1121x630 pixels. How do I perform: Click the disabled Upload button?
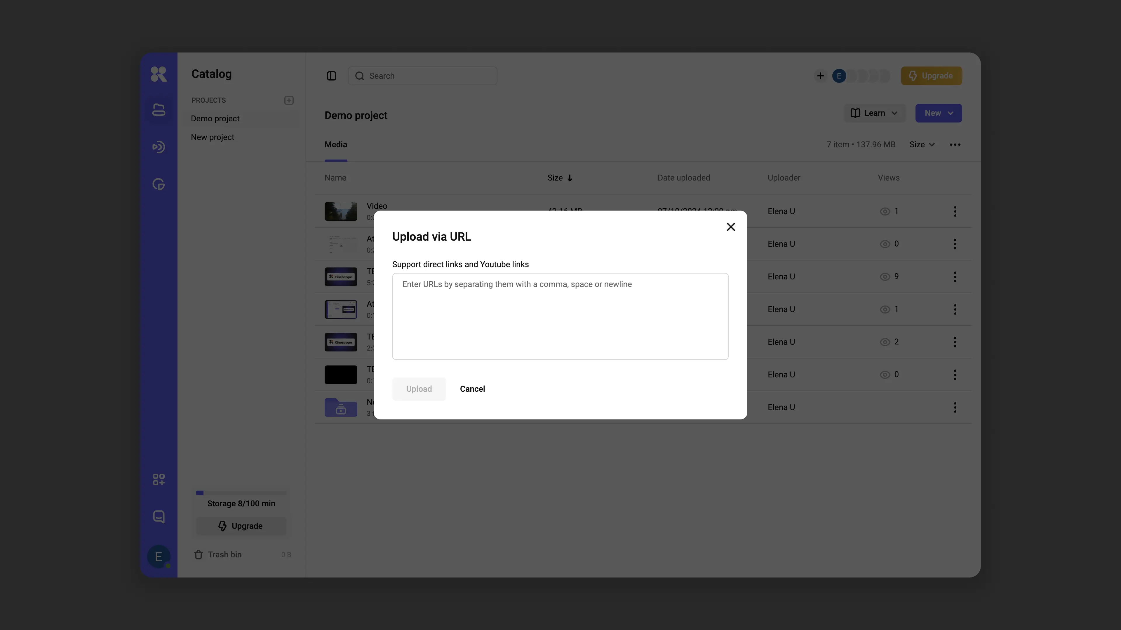[x=419, y=389]
